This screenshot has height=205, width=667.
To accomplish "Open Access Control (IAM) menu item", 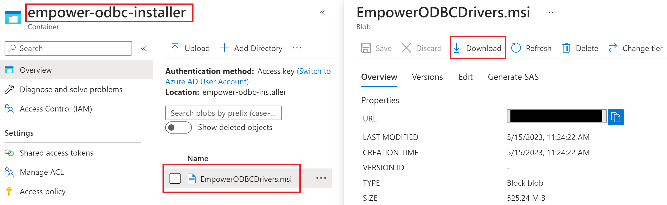I will (49, 109).
